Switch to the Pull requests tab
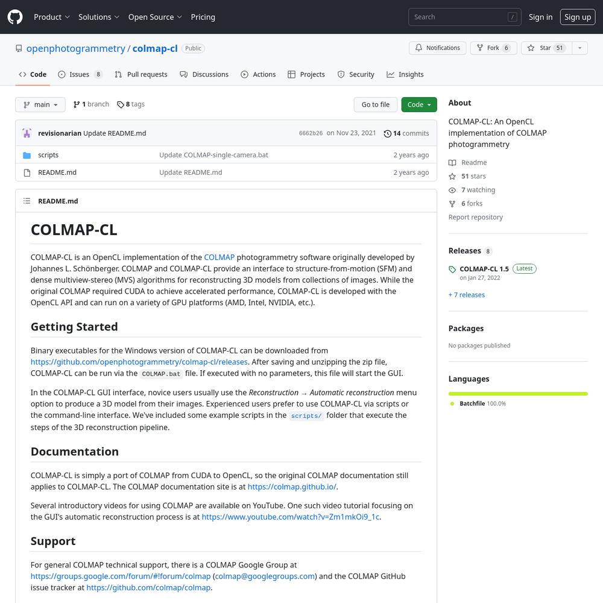 (x=141, y=75)
